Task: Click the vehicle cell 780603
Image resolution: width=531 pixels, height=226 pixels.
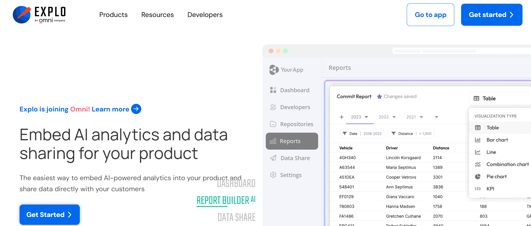Action: pyautogui.click(x=347, y=206)
